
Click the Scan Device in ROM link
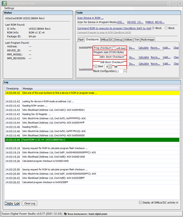tap(90, 18)
